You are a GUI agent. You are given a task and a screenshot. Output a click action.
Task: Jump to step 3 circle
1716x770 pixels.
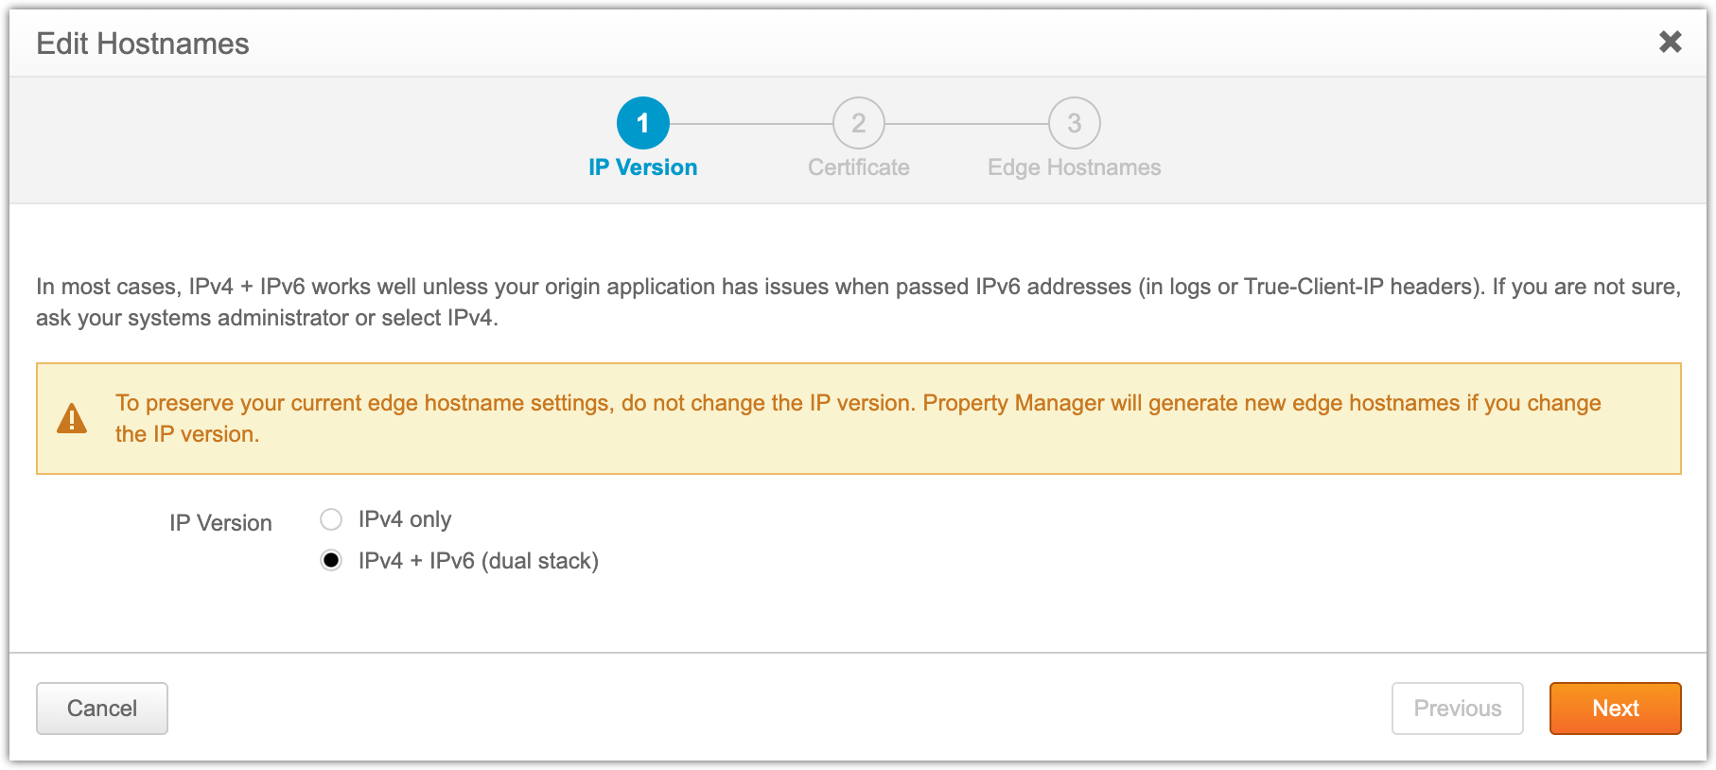[x=1074, y=123]
